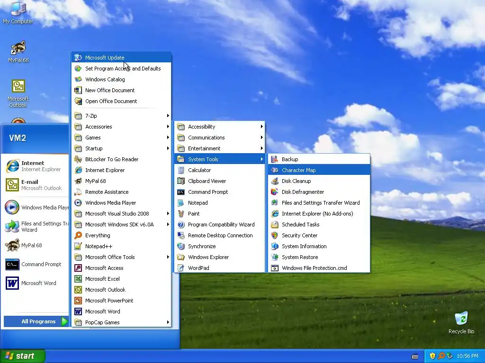
Task: Open Microsoft Outlook desktop icon
Action: 18,94
